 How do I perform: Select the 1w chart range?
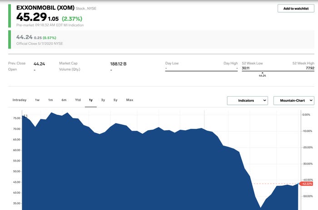(x=37, y=100)
